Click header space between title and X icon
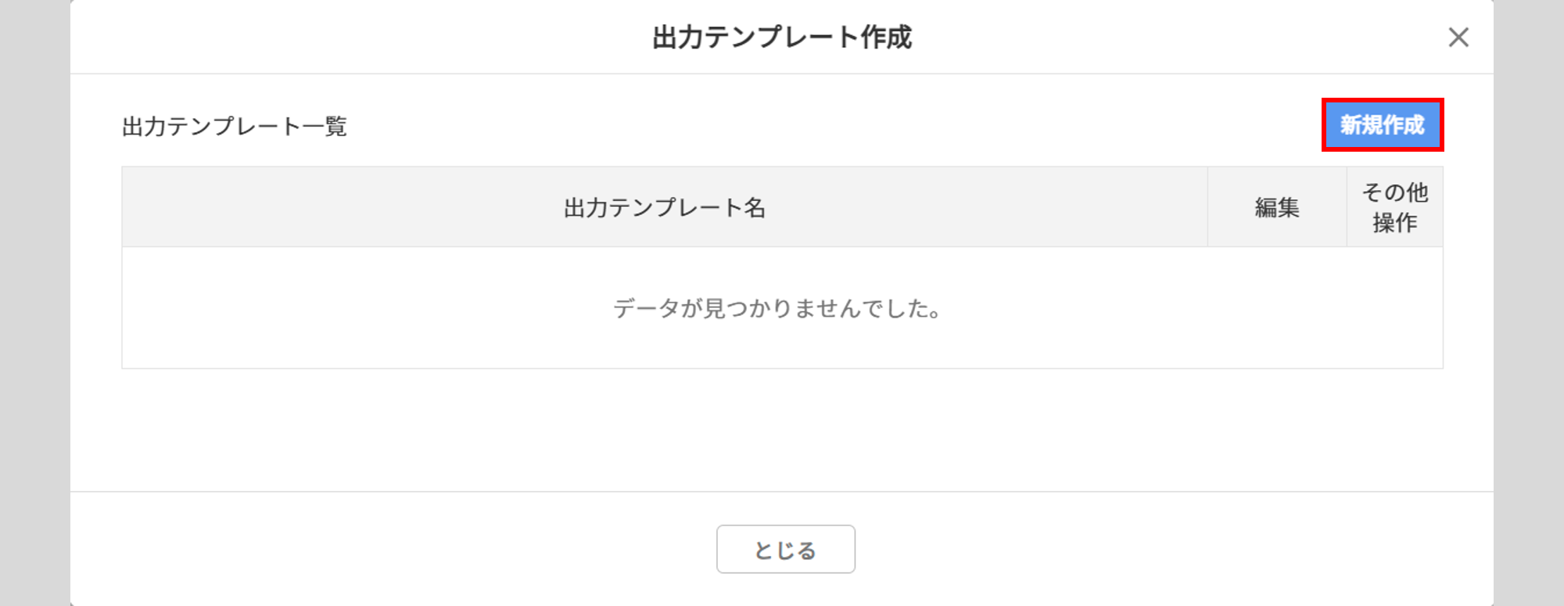Screen dimensions: 1564x606 [1173, 38]
